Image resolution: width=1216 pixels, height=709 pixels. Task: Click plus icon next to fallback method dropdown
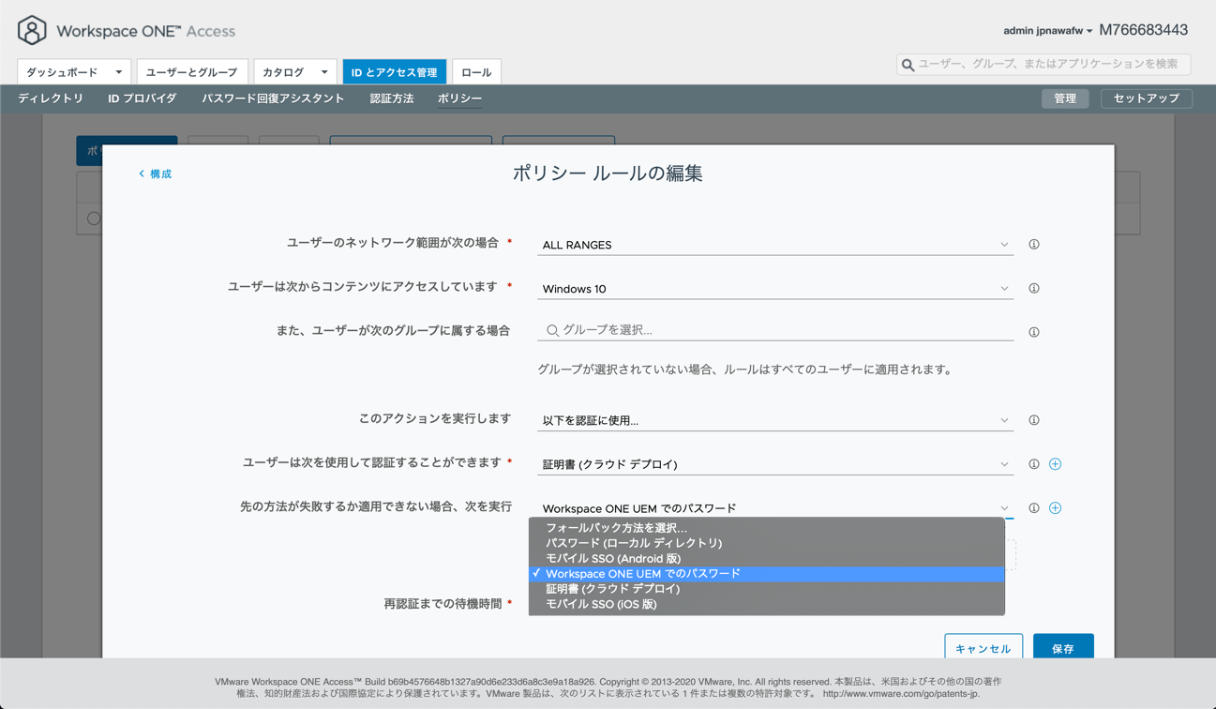(x=1055, y=508)
